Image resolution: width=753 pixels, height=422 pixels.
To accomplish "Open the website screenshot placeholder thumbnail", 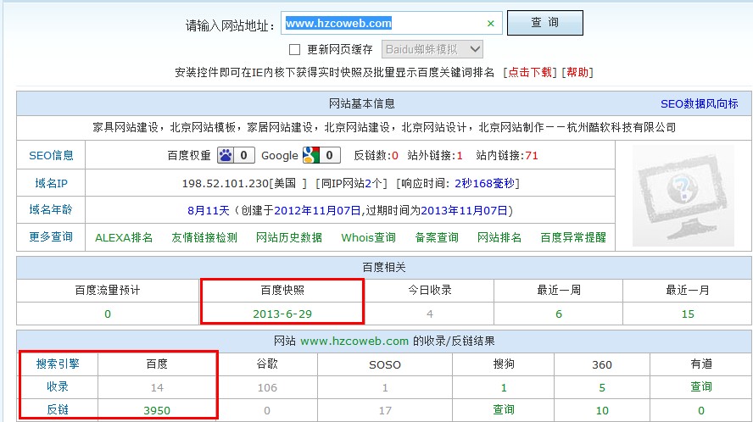I will pos(683,196).
